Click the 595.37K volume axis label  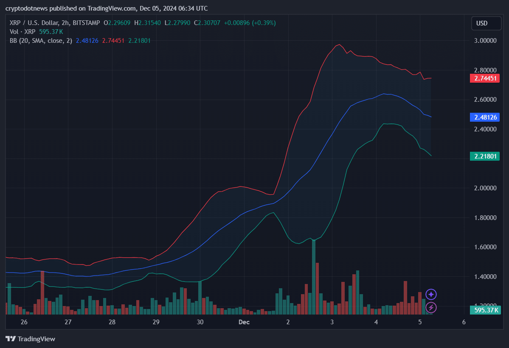[485, 310]
